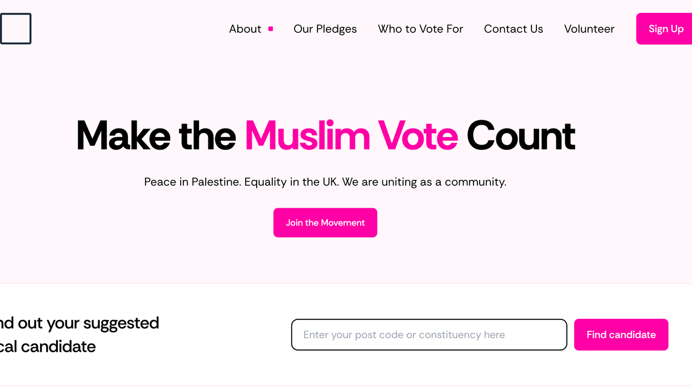Screen dimensions: 692x389
Task: Open the Contact Us page
Action: [513, 28]
